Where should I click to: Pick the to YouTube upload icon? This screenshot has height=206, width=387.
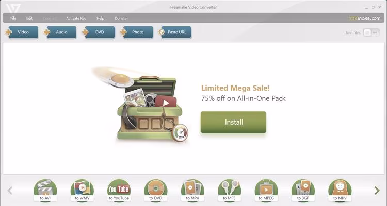119,191
